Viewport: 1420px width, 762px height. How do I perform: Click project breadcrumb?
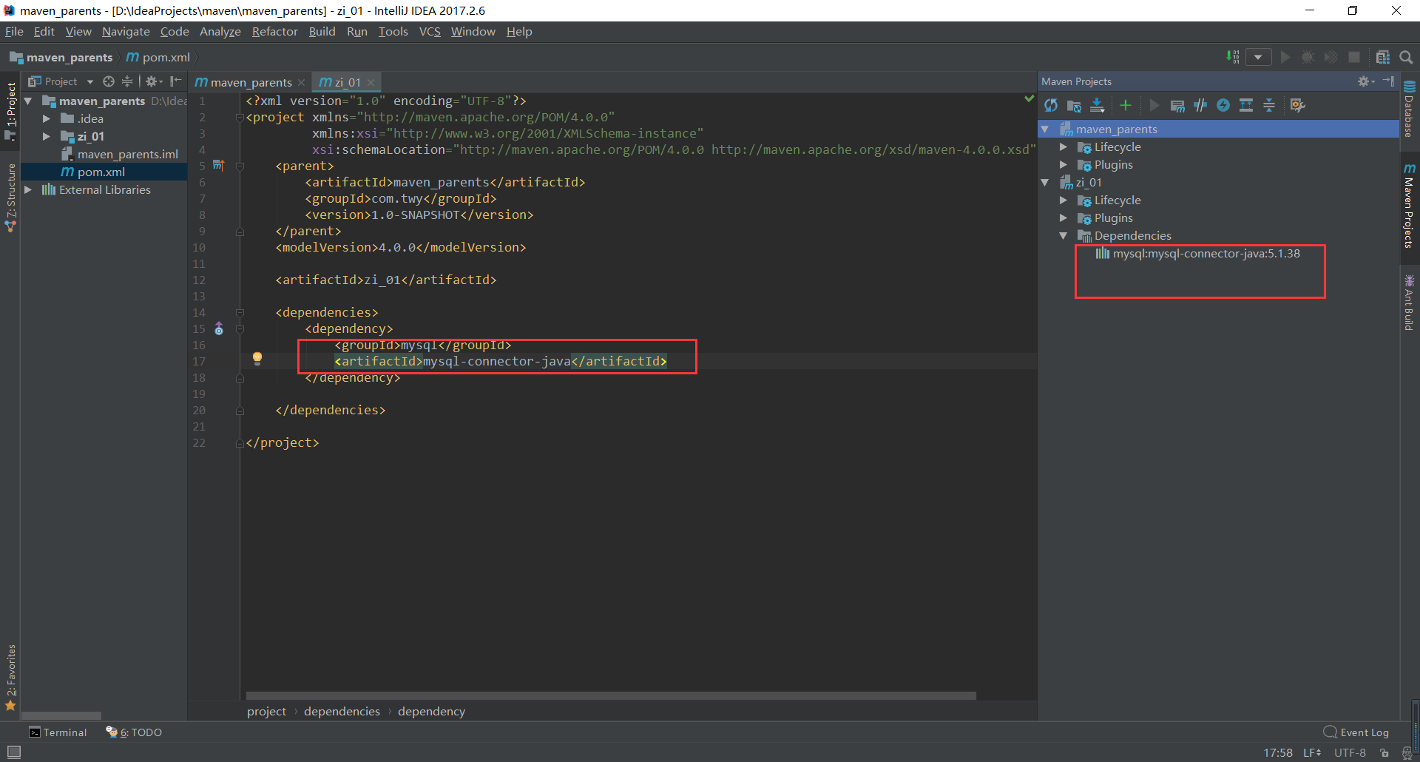coord(266,712)
